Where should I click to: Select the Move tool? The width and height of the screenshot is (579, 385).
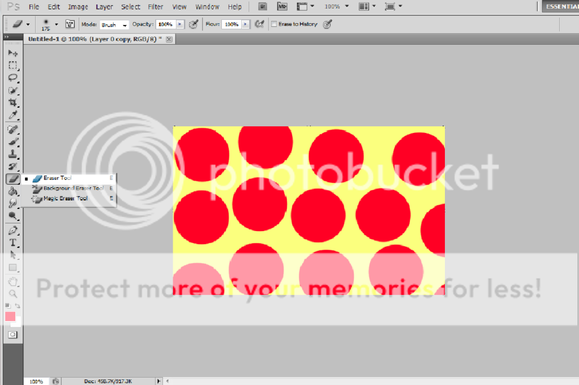(x=12, y=53)
